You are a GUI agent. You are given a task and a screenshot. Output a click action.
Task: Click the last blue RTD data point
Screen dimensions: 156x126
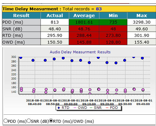pyautogui.click(x=142, y=58)
